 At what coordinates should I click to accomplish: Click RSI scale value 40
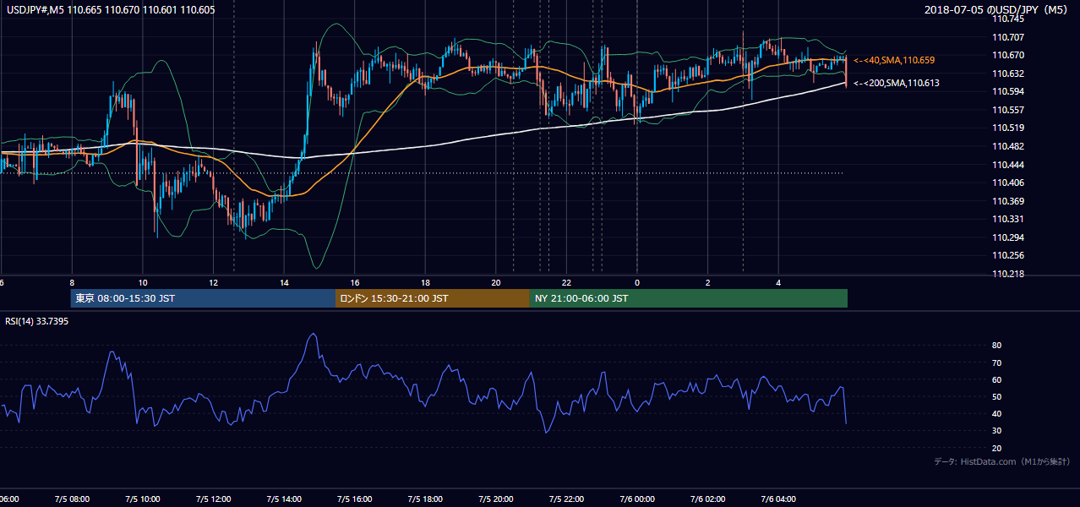(x=997, y=414)
